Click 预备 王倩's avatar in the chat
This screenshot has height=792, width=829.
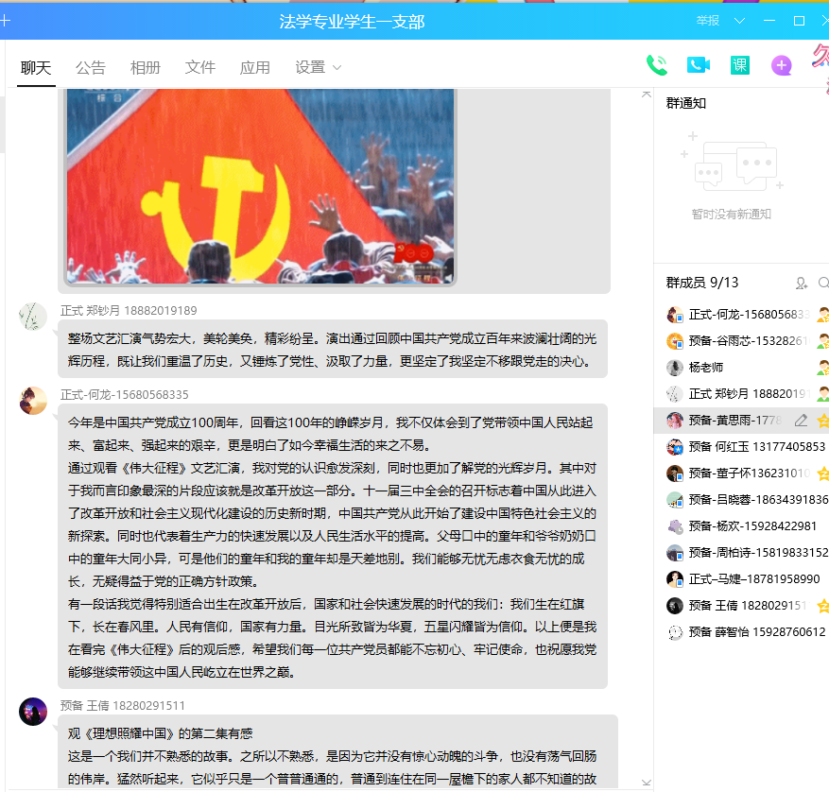33,711
